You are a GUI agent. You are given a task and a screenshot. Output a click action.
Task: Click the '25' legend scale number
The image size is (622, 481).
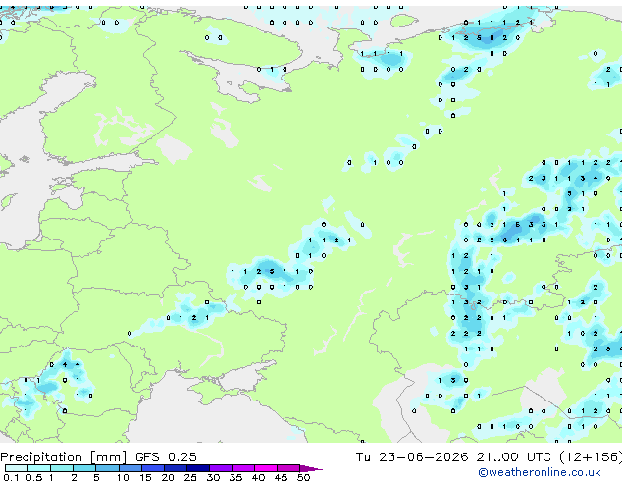click(190, 477)
